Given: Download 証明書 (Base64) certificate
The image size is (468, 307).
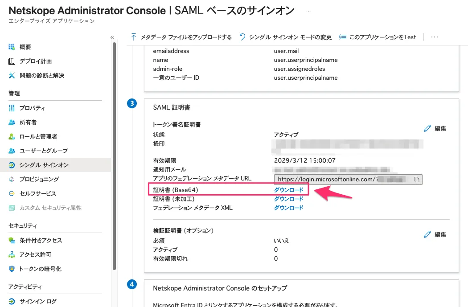Looking at the screenshot, I should click(288, 190).
